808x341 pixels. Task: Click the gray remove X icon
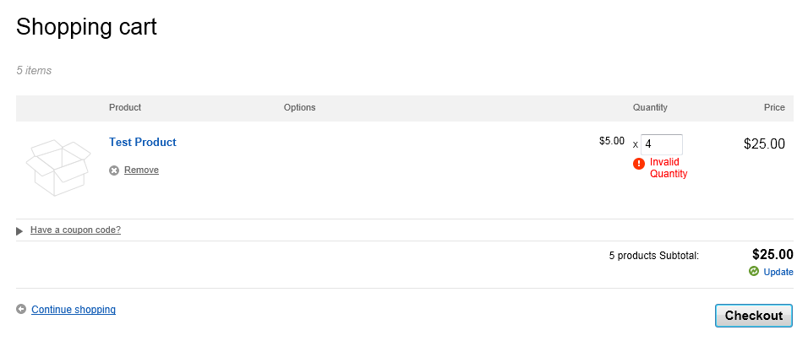coord(114,170)
